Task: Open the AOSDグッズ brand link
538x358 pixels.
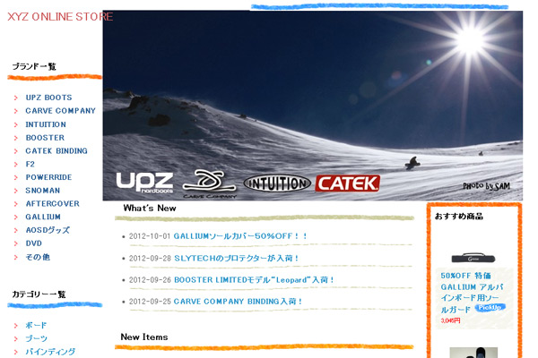Action: pyautogui.click(x=48, y=230)
